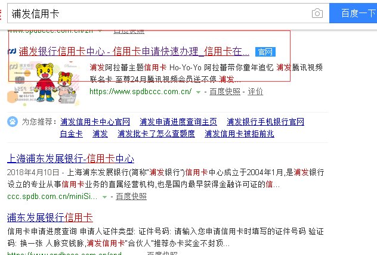Open result 上海浦东发展银行-信用卡中心

[x=70, y=158]
